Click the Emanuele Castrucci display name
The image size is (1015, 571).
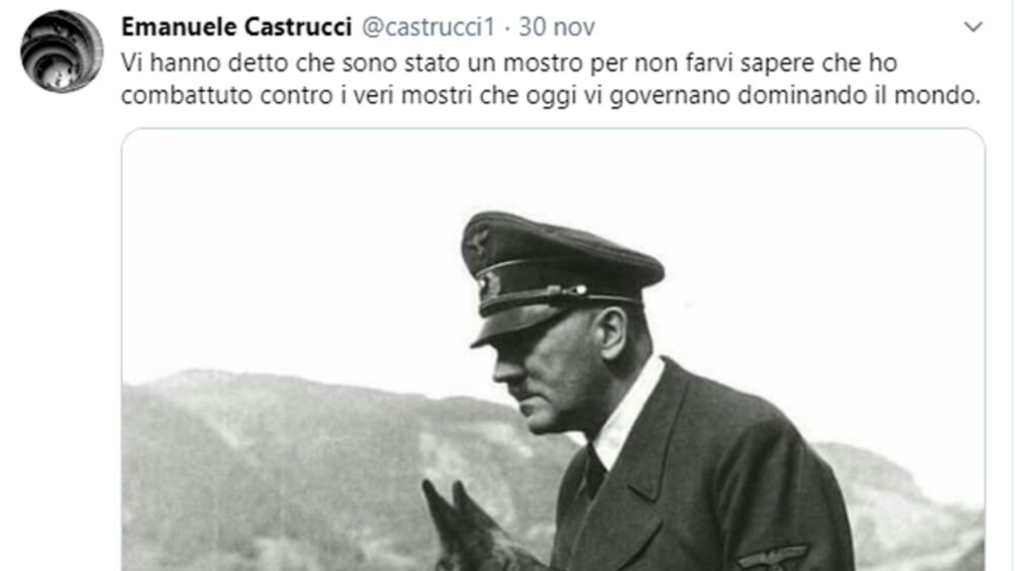tap(236, 27)
